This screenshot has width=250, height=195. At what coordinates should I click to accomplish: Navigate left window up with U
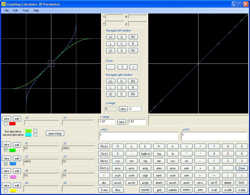122,37
